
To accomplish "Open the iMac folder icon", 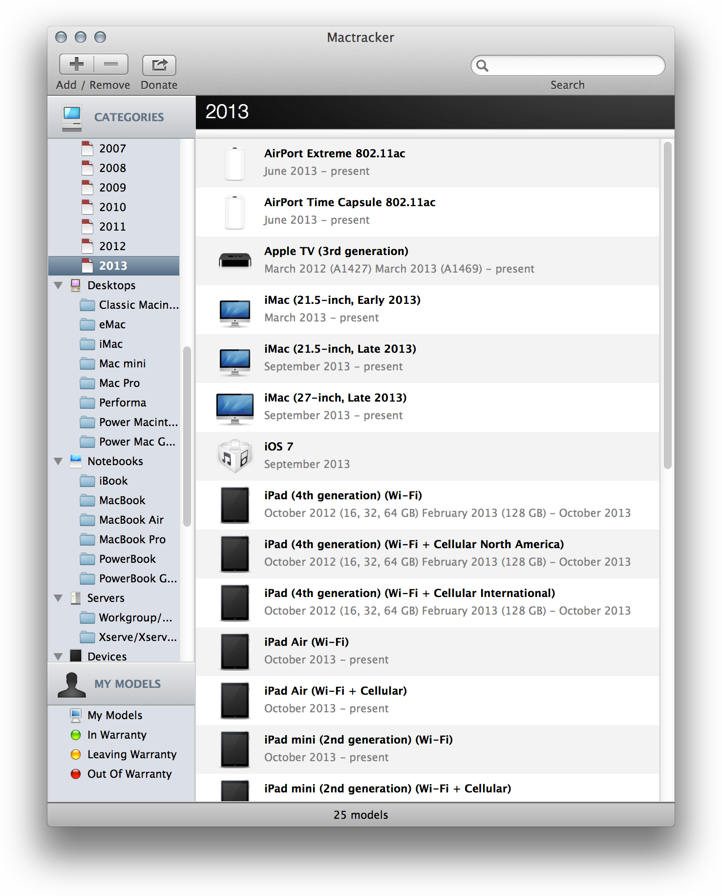I will 87,344.
